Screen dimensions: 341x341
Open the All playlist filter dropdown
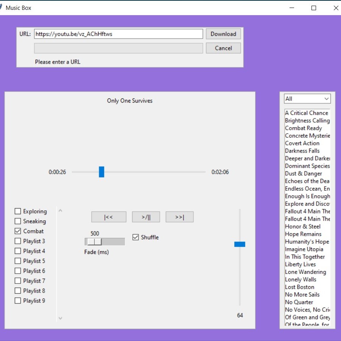click(307, 99)
